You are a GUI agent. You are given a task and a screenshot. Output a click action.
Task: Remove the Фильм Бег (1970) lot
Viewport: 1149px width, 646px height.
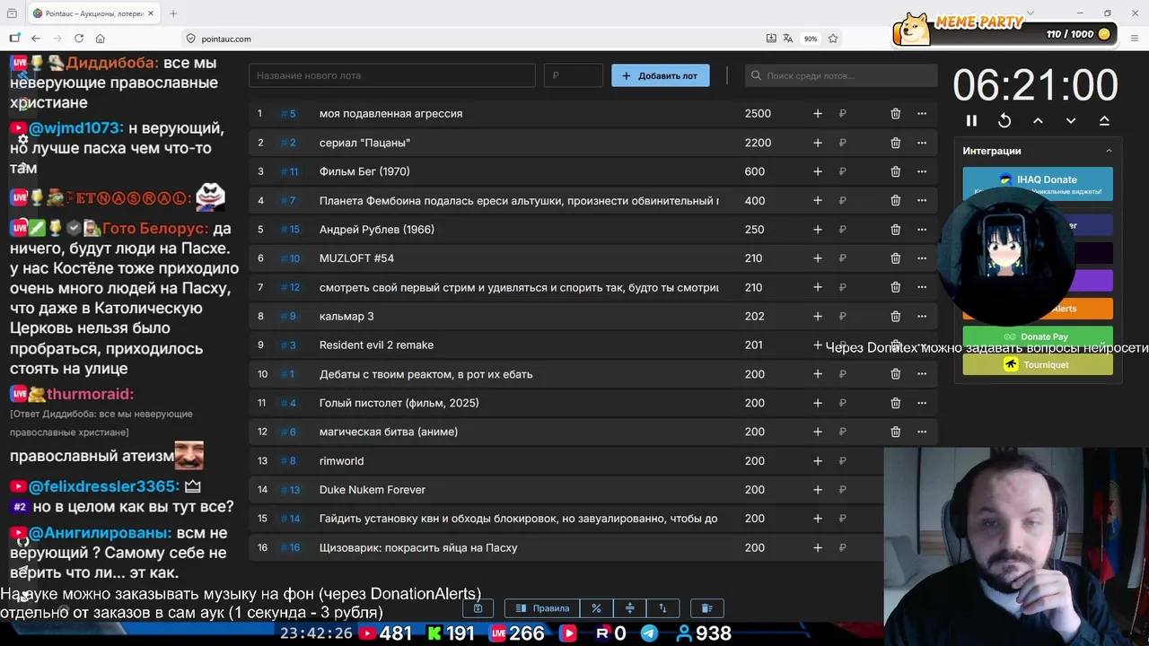(x=895, y=171)
